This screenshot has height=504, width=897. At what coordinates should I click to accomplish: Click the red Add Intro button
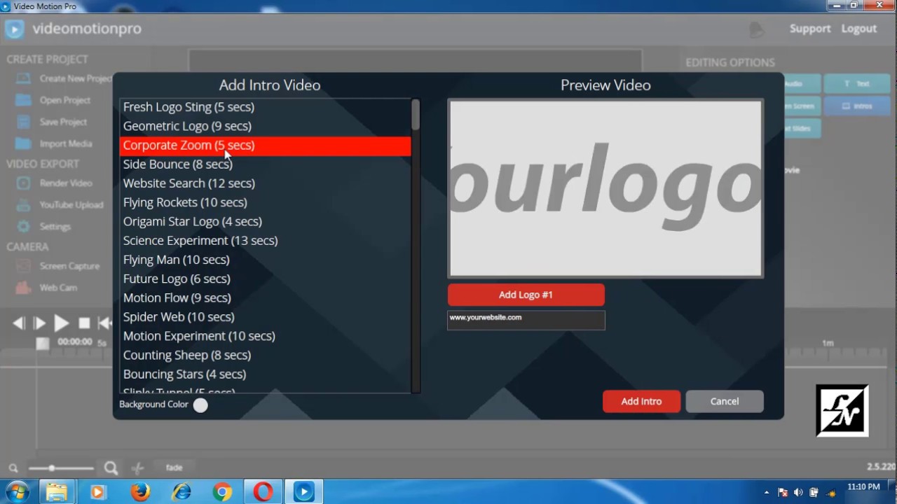click(641, 401)
